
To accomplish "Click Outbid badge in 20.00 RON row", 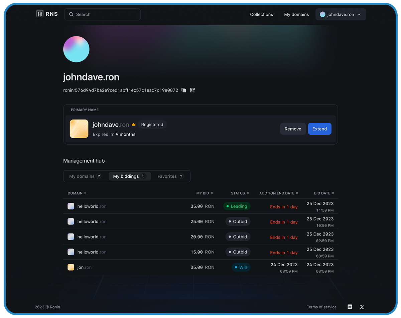I will click(238, 237).
